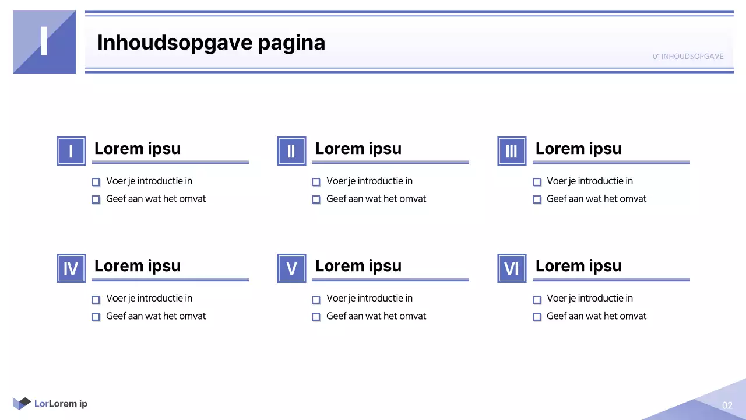Click the Roman numeral V section icon

291,268
